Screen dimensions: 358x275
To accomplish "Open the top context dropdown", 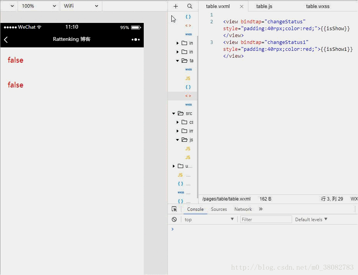I will pos(209,219).
